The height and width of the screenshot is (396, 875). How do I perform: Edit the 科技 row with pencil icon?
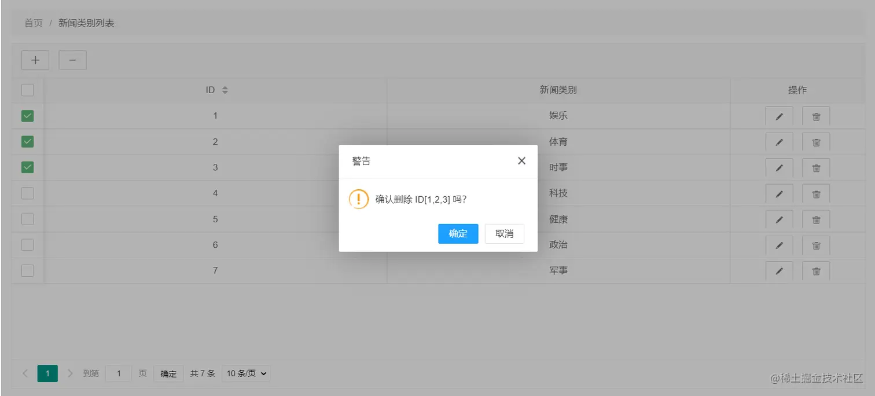tap(779, 194)
